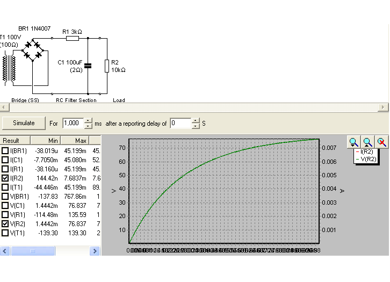
Task: Increase reporting delay with up arrow
Action: (196, 121)
